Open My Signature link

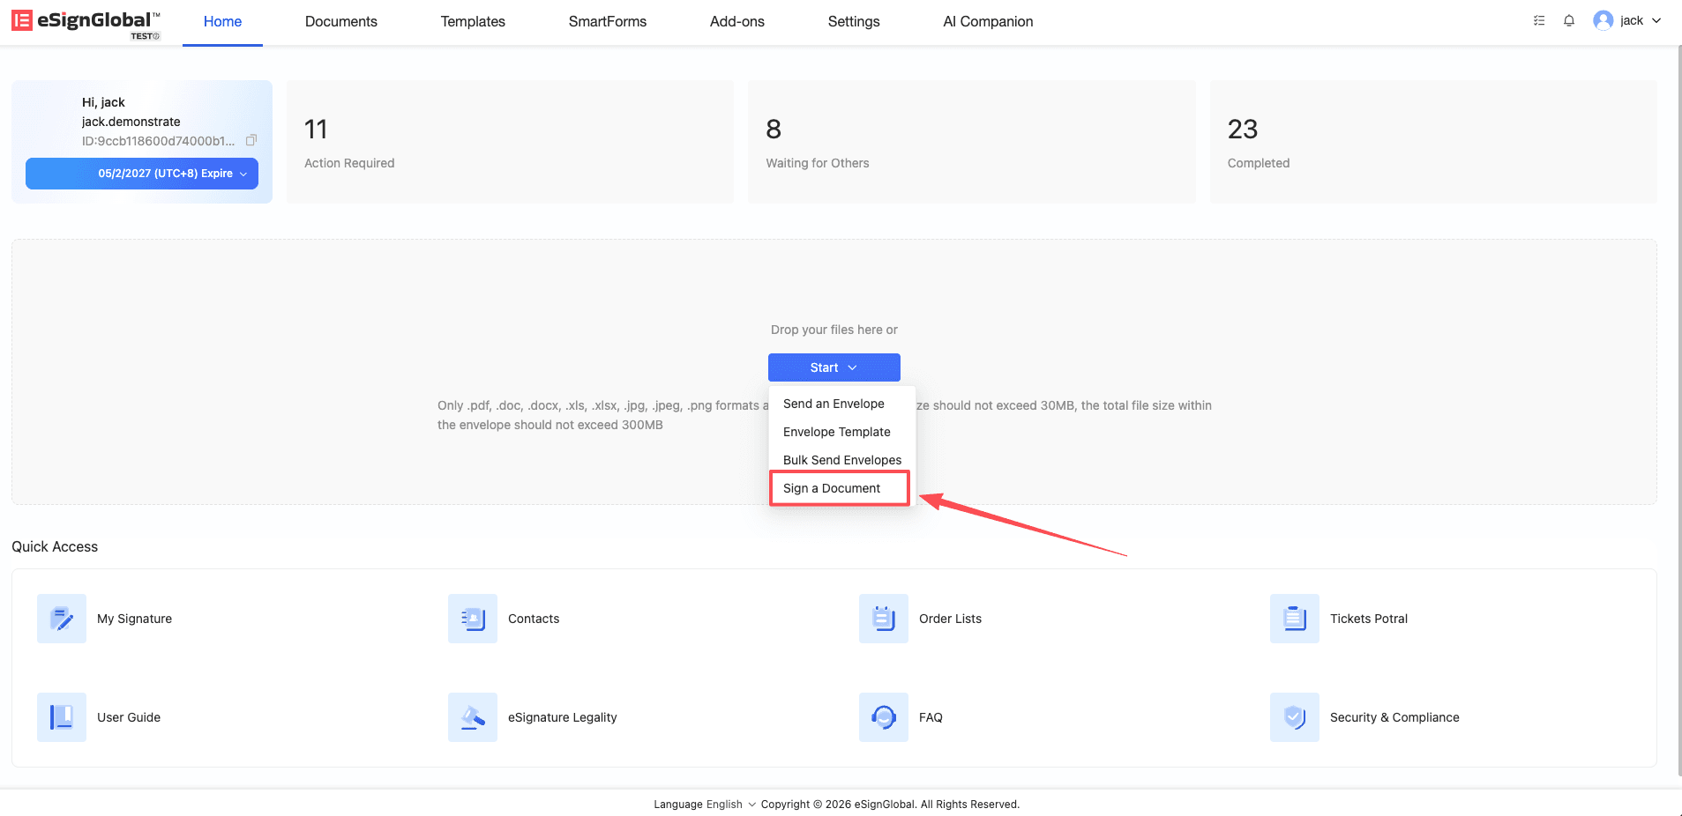[x=134, y=619]
